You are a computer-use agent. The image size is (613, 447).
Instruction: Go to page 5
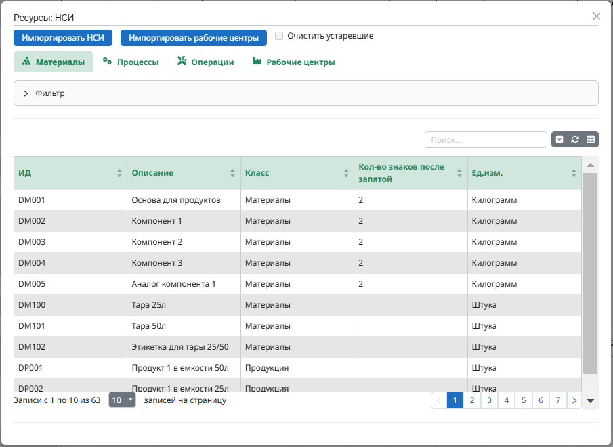pyautogui.click(x=524, y=400)
